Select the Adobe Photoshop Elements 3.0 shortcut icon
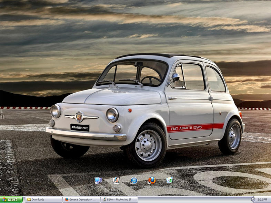Image resolution: width=271 pixels, height=203 pixels. (x=116, y=180)
